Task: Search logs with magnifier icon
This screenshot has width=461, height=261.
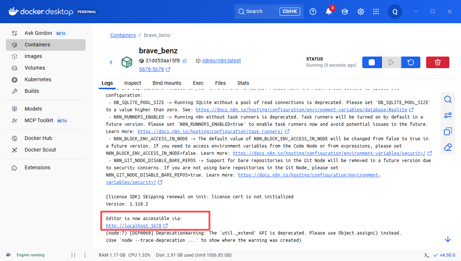Action: pyautogui.click(x=448, y=99)
